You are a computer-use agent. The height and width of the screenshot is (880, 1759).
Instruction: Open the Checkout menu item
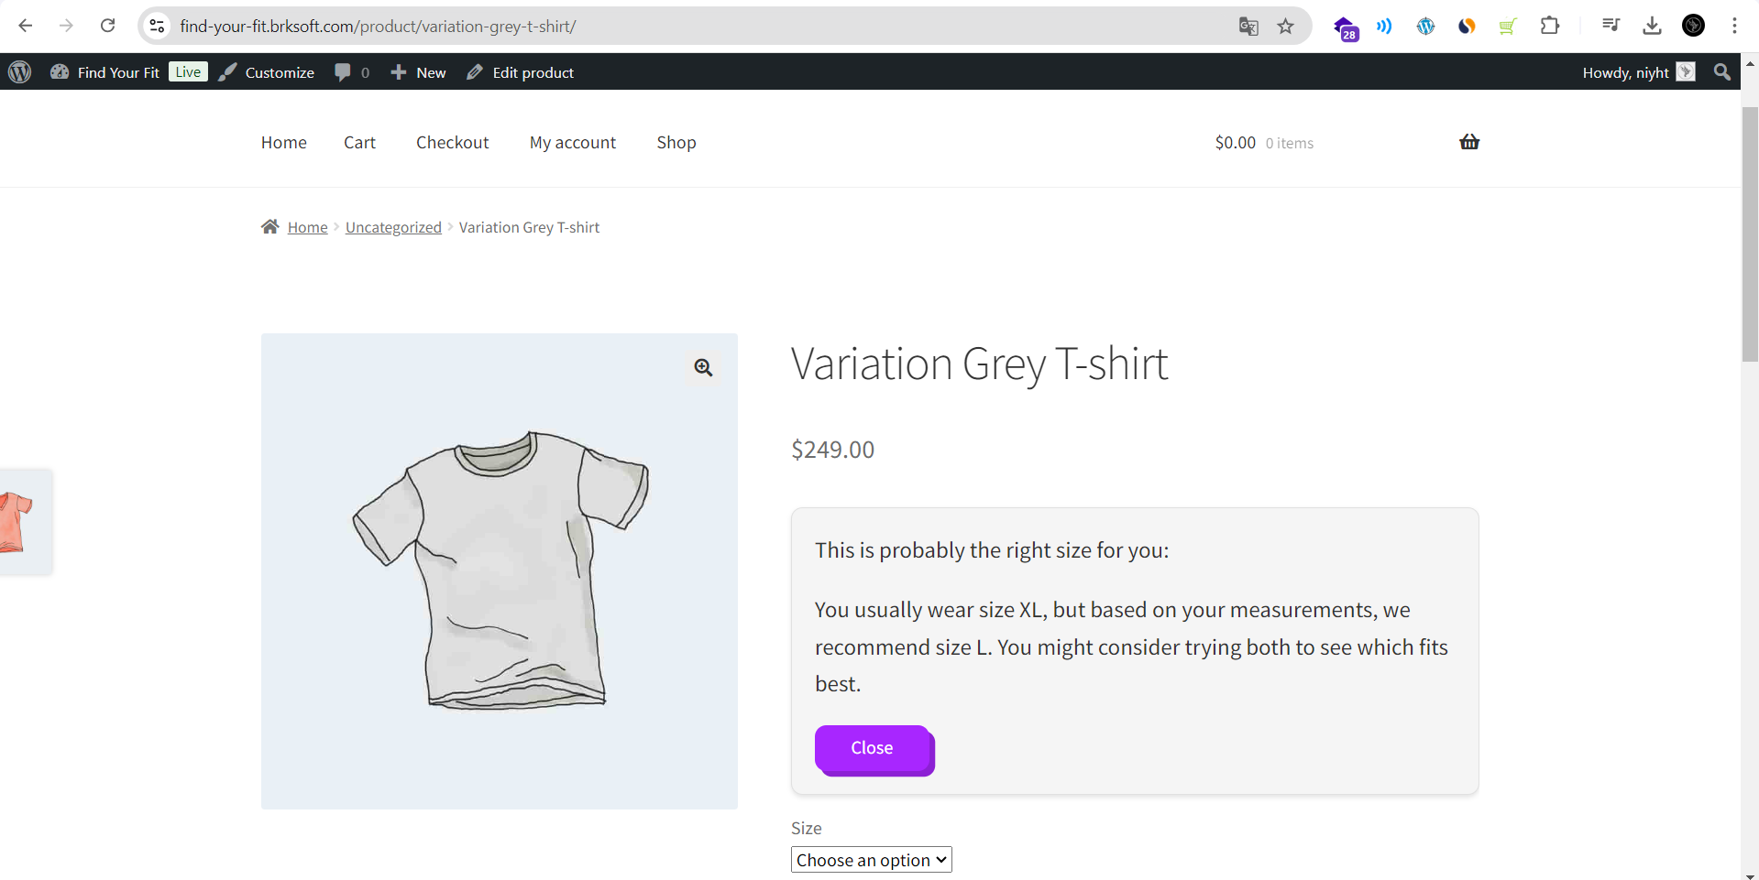pos(452,143)
